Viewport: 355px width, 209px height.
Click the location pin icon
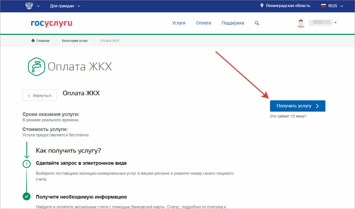pyautogui.click(x=262, y=6)
